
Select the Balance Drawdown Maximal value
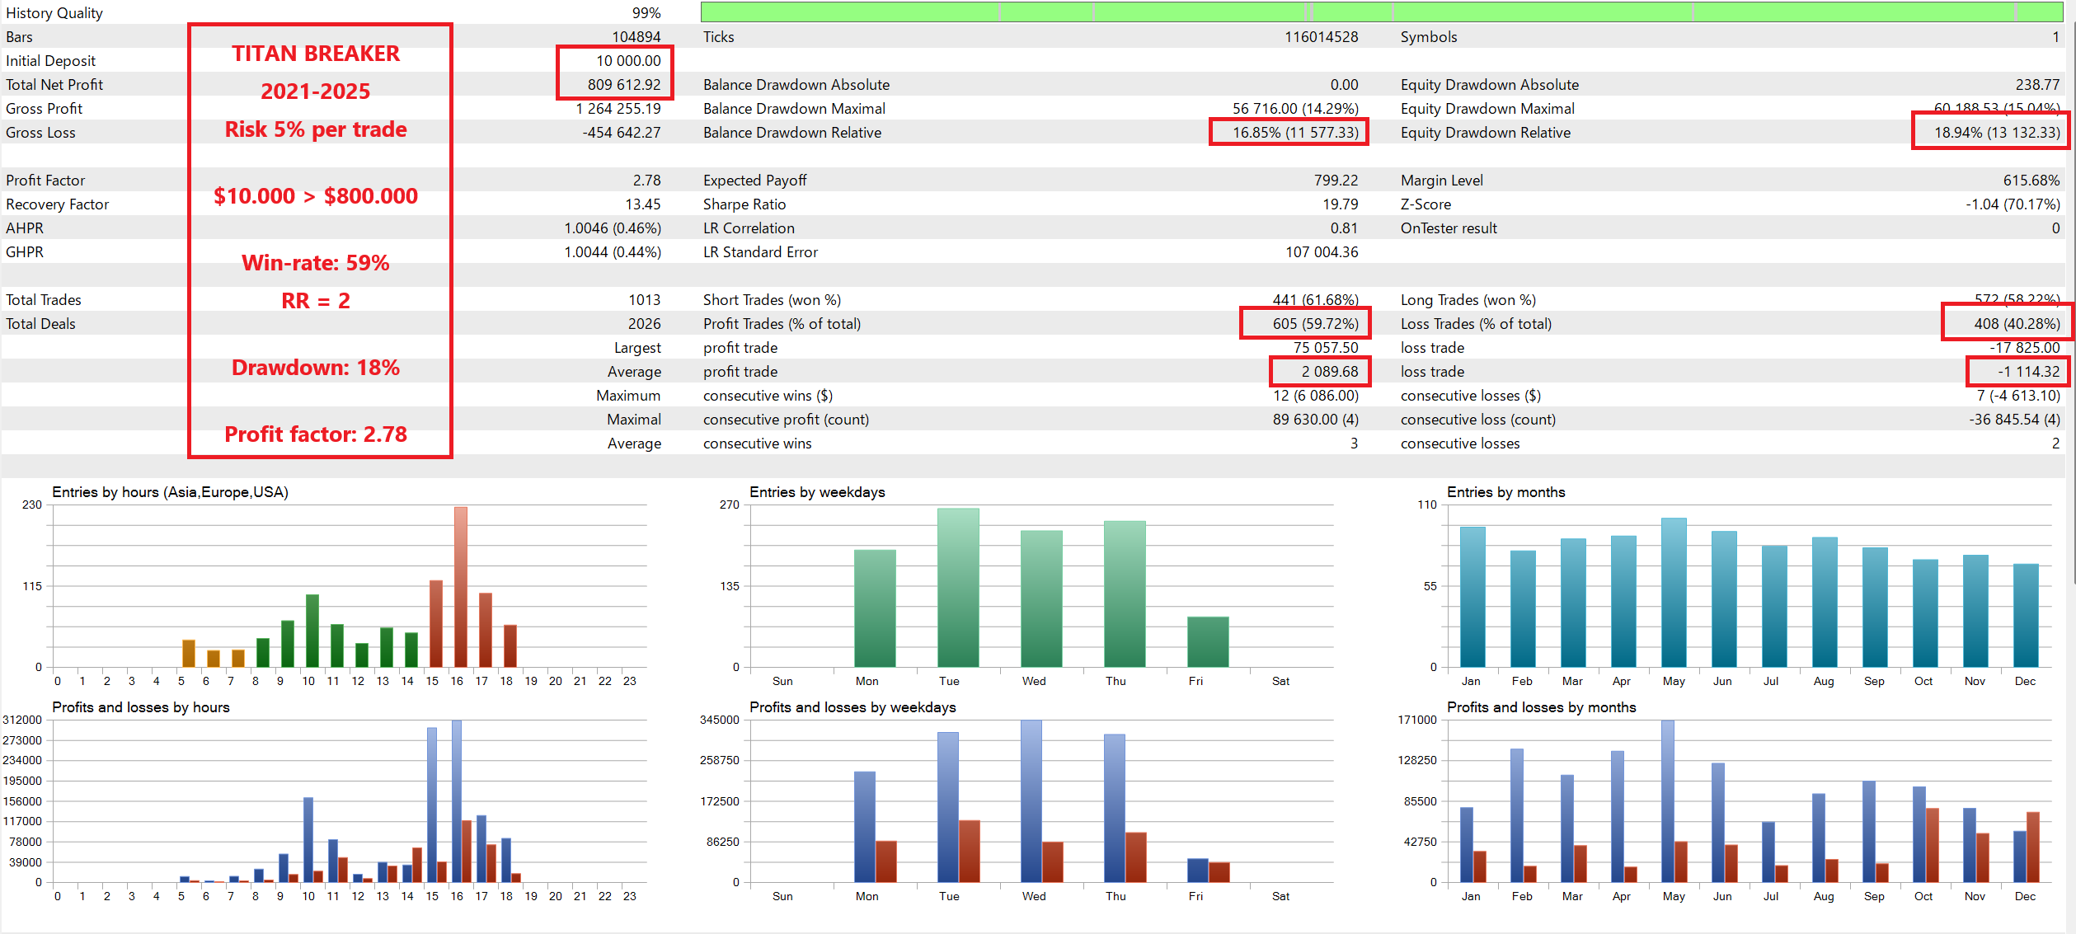coord(1295,109)
